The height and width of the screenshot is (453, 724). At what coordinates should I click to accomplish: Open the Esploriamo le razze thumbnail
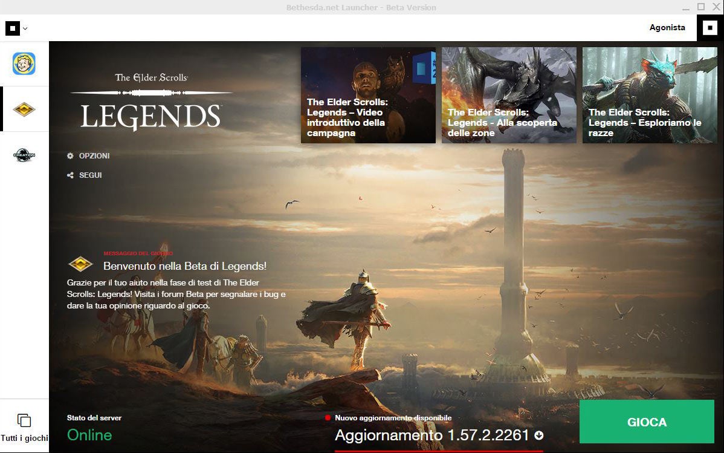[x=650, y=95]
